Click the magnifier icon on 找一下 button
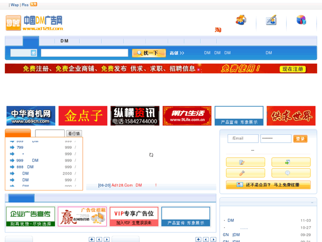Screen dimensions: 322x242 point(140,53)
